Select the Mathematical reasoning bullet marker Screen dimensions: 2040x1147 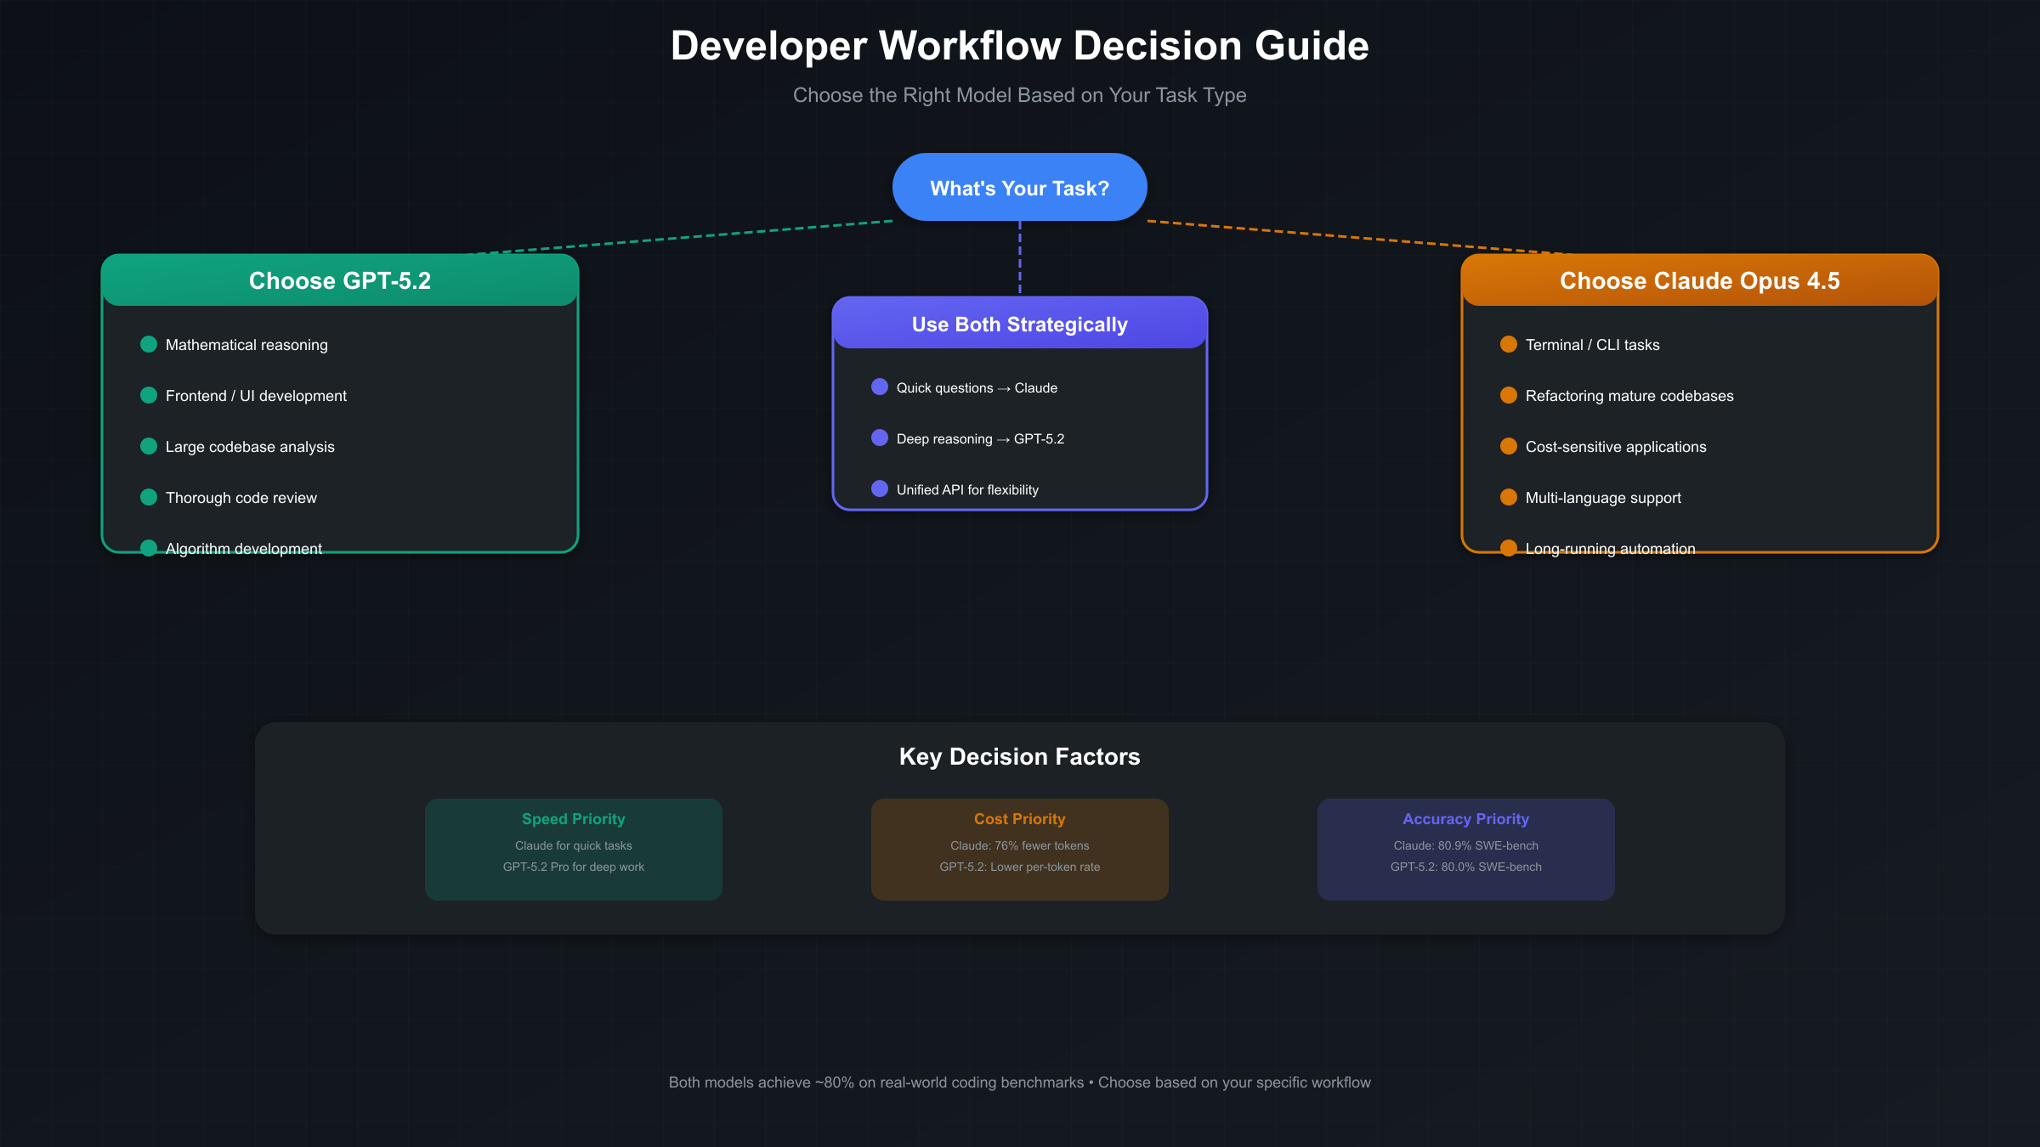149,344
